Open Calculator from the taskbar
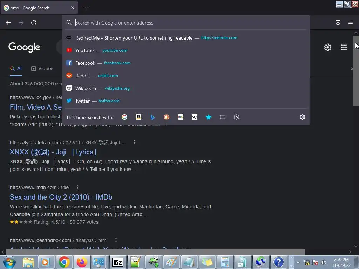Image resolution: width=359 pixels, height=269 pixels. [225, 262]
